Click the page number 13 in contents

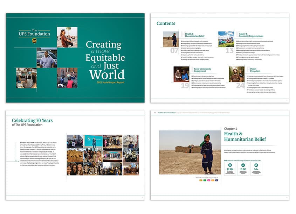coord(229,51)
